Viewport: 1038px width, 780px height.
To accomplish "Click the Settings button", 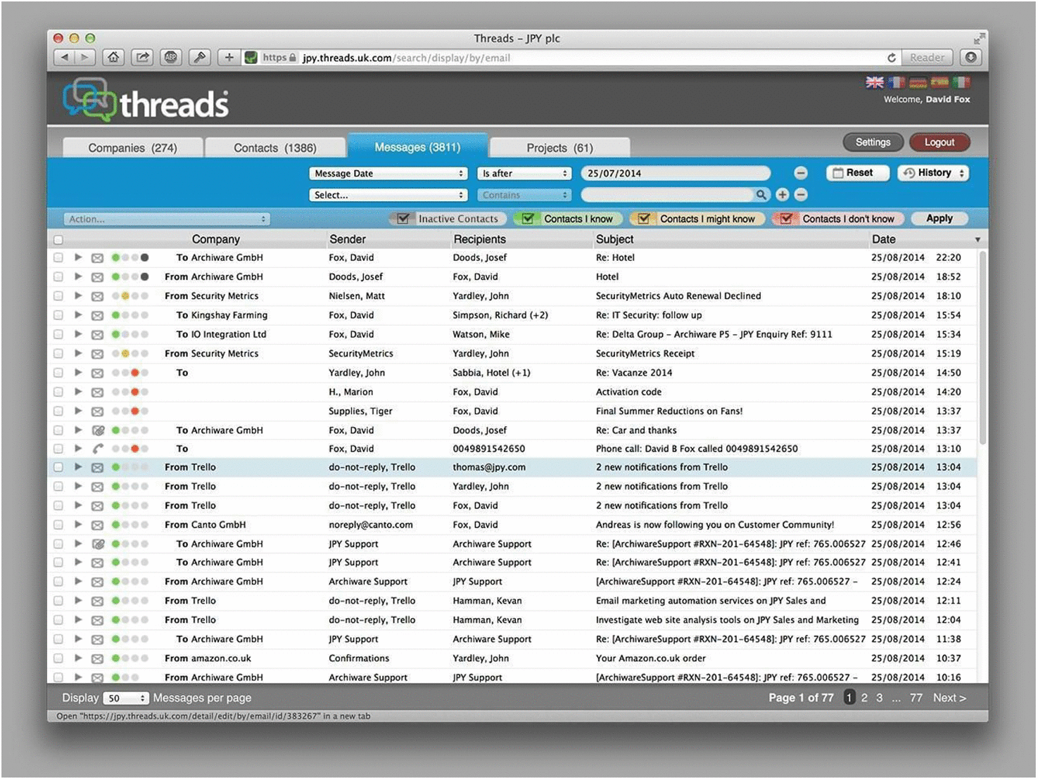I will [x=873, y=142].
